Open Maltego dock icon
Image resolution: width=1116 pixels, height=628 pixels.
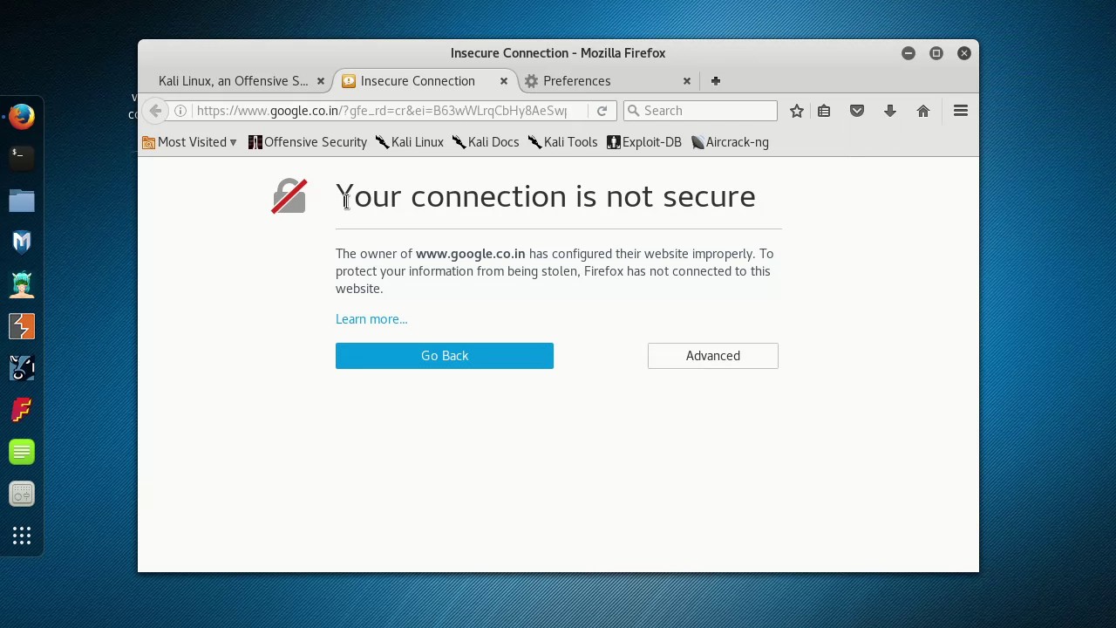pyautogui.click(x=22, y=368)
